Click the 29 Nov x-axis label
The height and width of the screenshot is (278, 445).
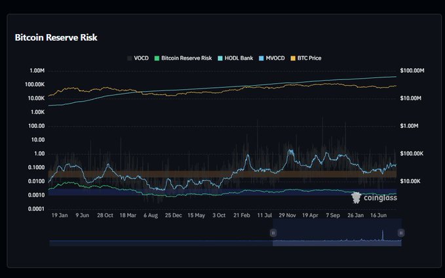click(x=287, y=216)
